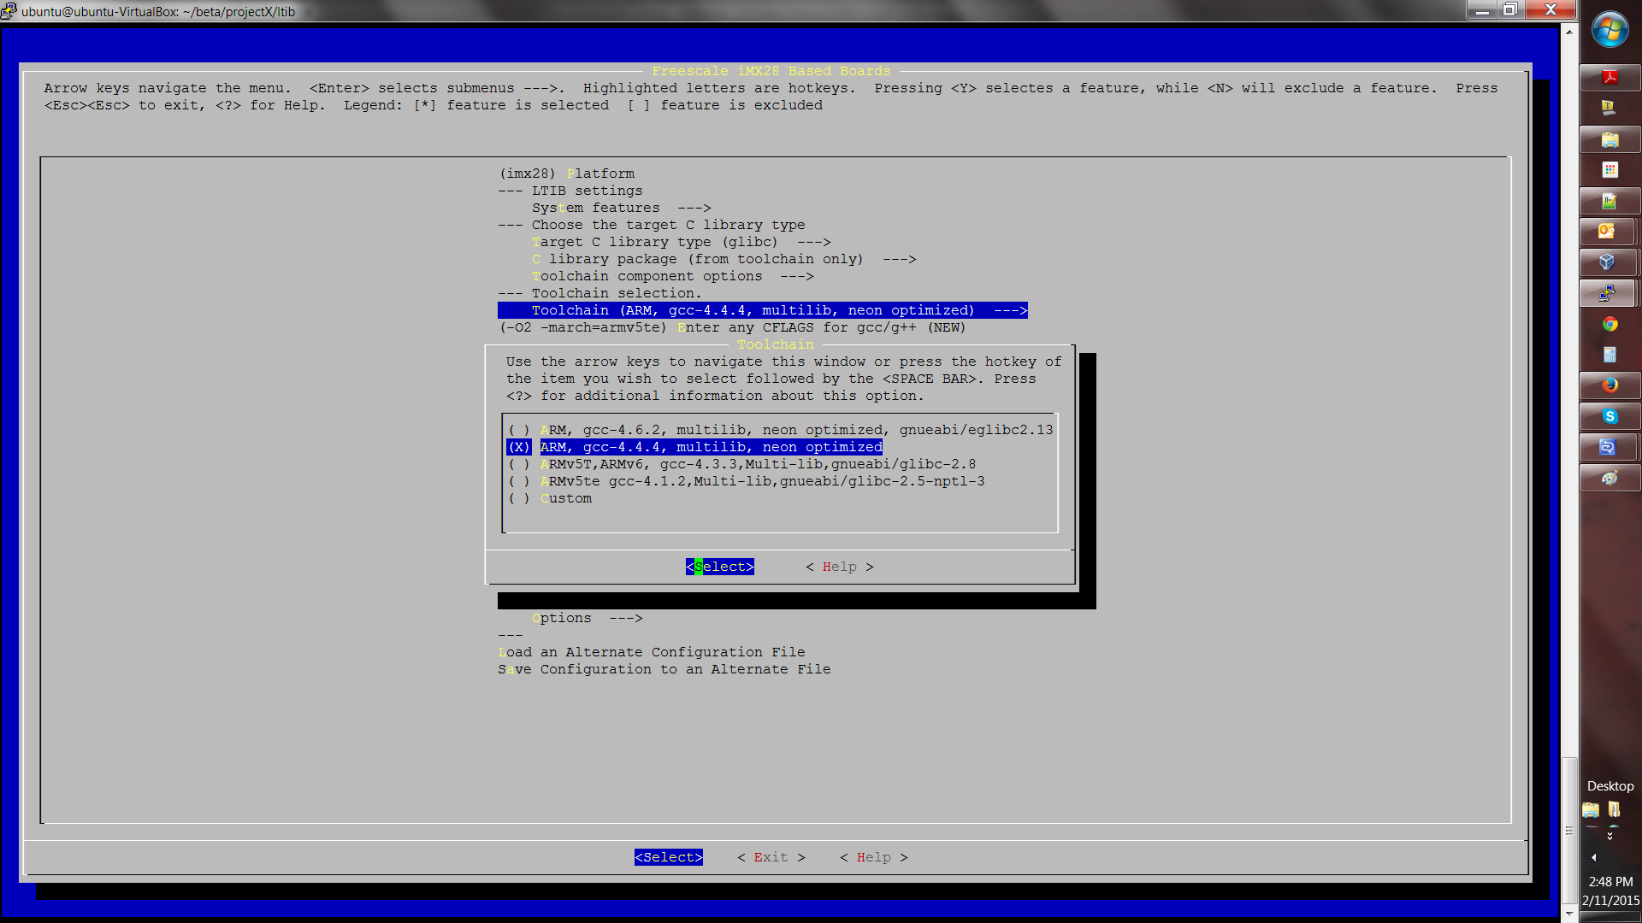The image size is (1642, 923).
Task: Open Target C library type submenu
Action: point(680,242)
